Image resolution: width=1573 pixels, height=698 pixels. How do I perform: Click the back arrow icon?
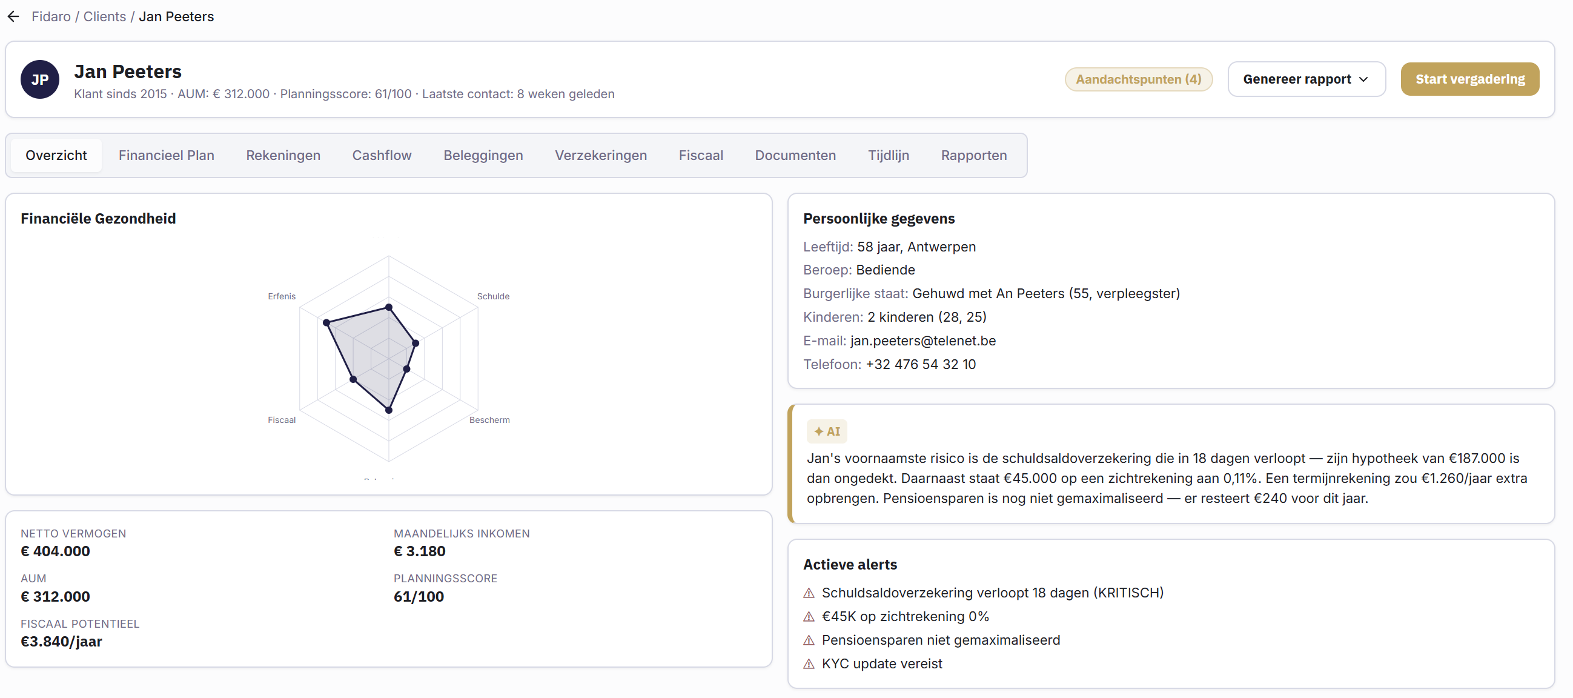point(13,16)
